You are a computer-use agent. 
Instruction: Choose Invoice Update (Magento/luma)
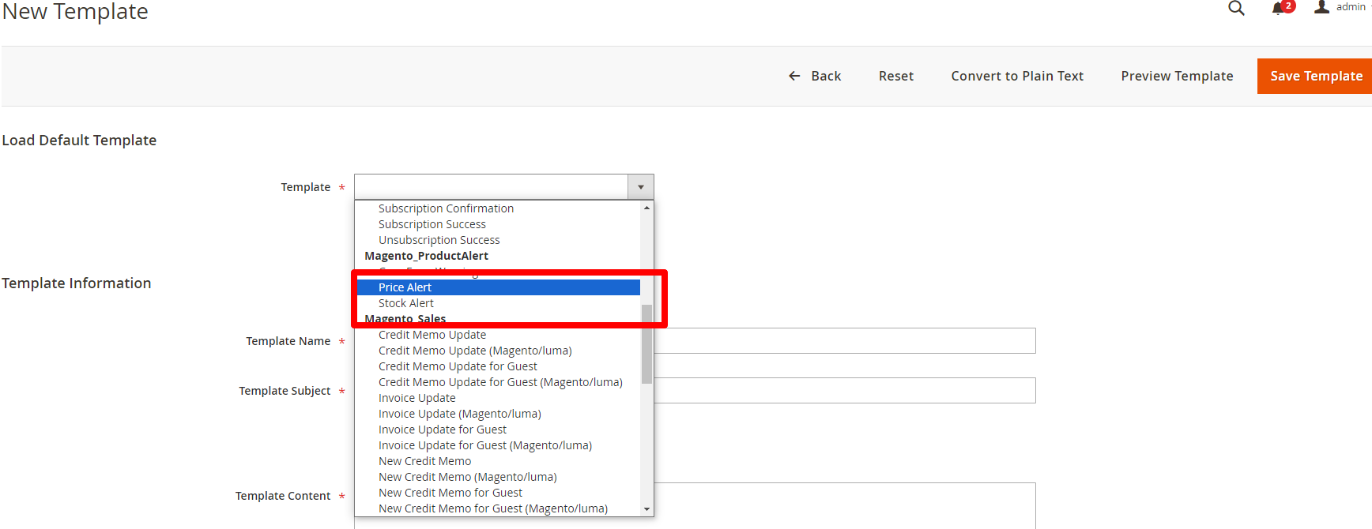(x=459, y=414)
